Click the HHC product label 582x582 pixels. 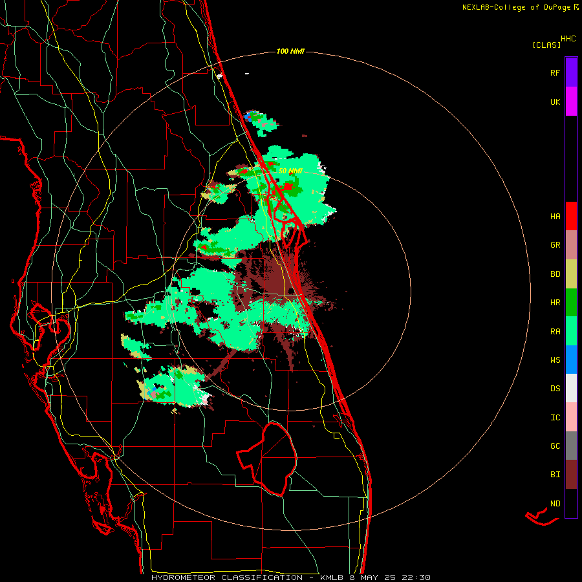[568, 39]
